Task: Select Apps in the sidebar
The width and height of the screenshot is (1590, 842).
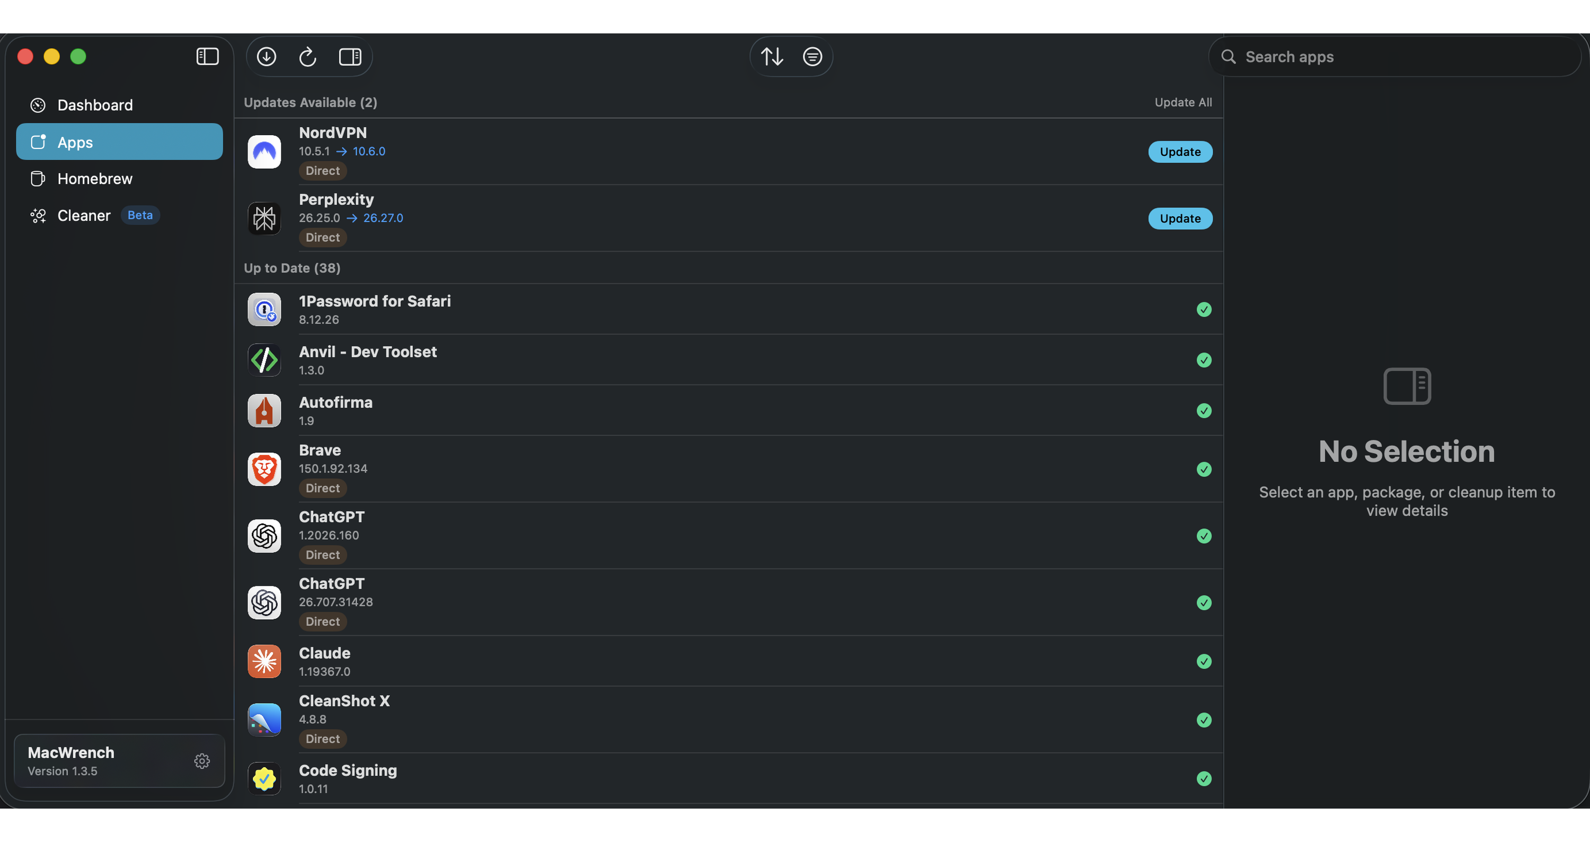Action: click(119, 142)
